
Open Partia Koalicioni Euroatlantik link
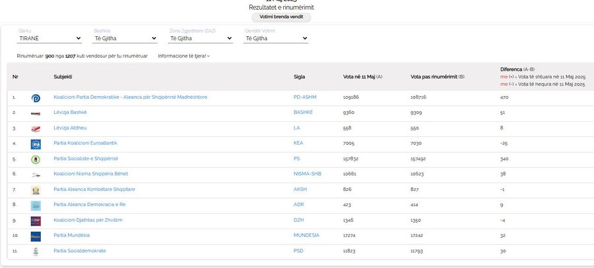click(x=85, y=143)
